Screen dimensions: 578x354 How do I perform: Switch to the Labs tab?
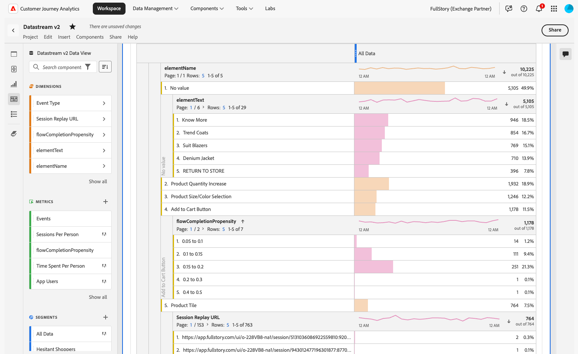pos(270,9)
